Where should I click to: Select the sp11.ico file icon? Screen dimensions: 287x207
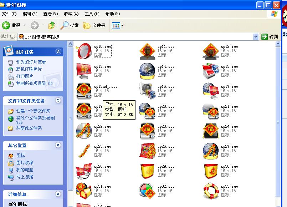[x=147, y=51]
